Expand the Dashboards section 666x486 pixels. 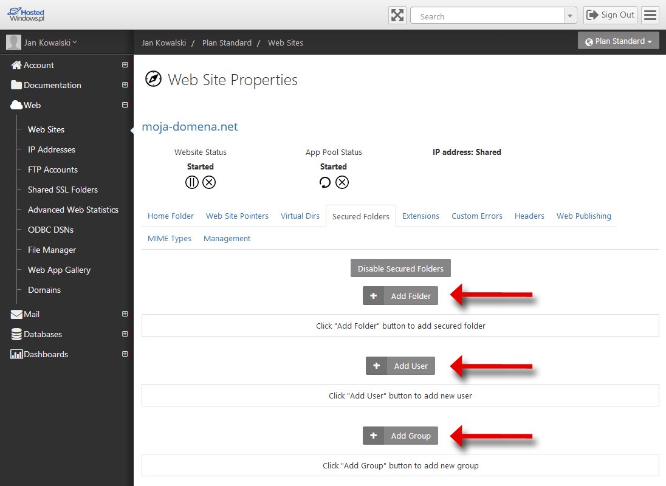point(125,354)
